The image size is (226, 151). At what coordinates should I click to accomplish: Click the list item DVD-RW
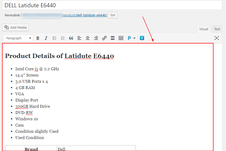click(x=24, y=113)
